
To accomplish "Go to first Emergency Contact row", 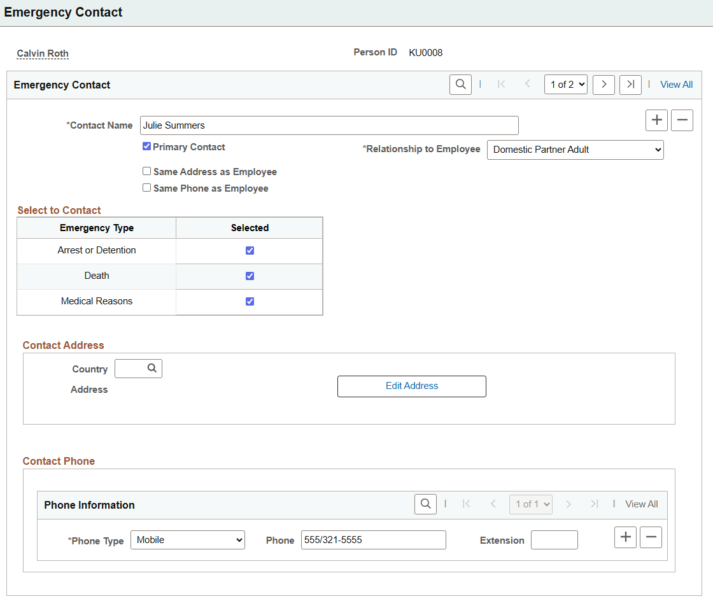I will [502, 84].
